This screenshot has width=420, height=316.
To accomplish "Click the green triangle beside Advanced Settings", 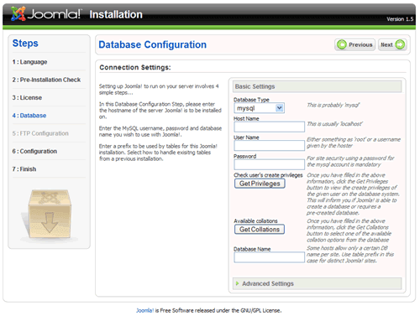I will click(237, 283).
